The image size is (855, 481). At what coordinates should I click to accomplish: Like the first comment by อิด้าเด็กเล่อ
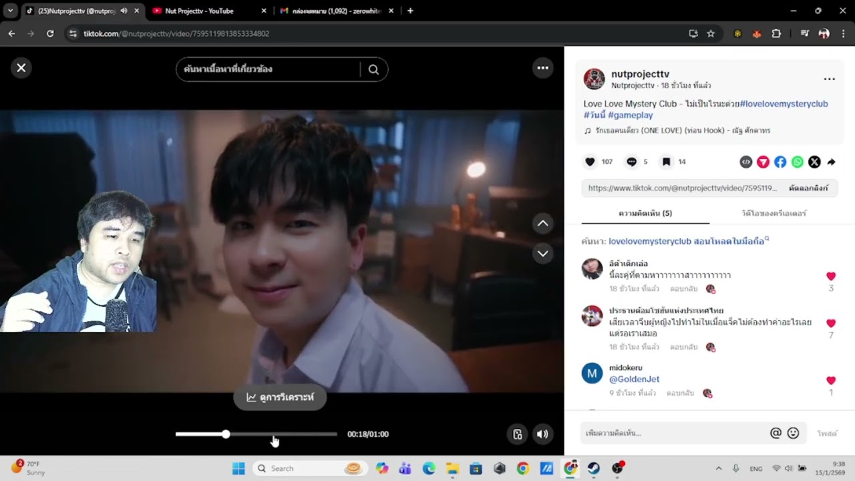(x=831, y=276)
